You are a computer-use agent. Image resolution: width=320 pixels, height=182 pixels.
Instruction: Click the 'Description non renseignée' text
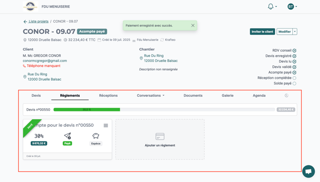coord(159,69)
